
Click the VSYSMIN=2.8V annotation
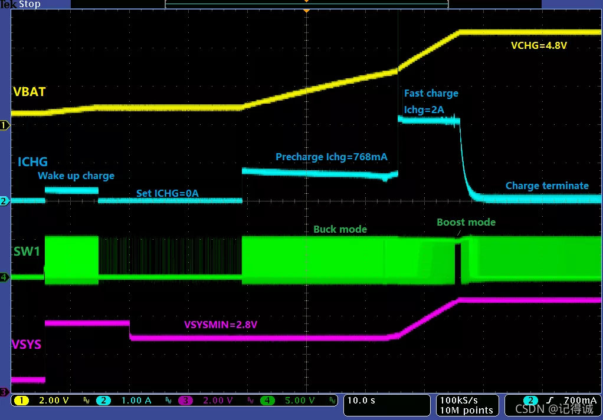(x=220, y=325)
